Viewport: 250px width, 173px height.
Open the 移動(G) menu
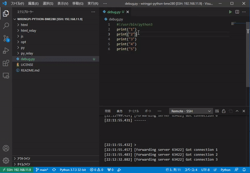click(x=77, y=3)
